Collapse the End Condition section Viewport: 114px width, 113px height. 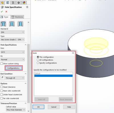(x=25, y=74)
